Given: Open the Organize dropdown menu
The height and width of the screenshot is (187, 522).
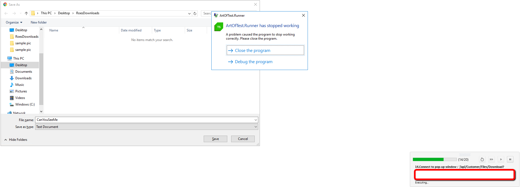Looking at the screenshot, I should [14, 22].
